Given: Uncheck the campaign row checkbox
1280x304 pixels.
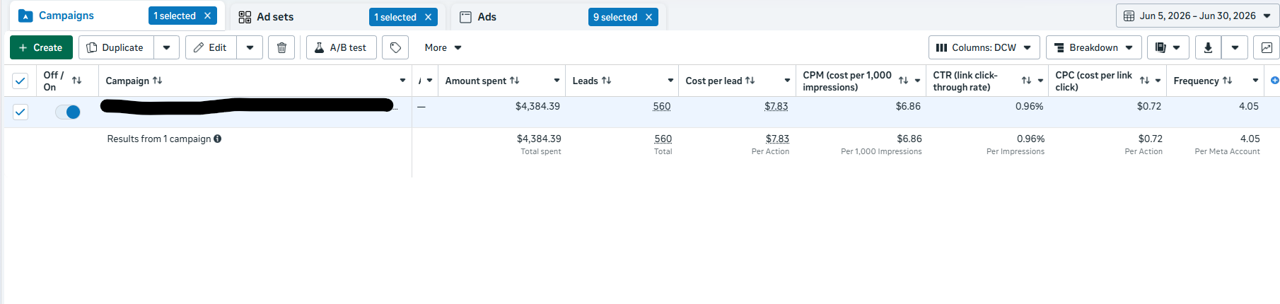Looking at the screenshot, I should point(21,112).
